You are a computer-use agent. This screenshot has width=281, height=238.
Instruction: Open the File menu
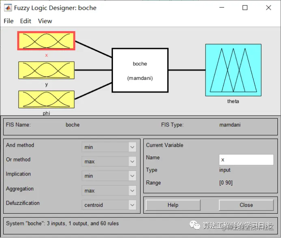[9, 21]
